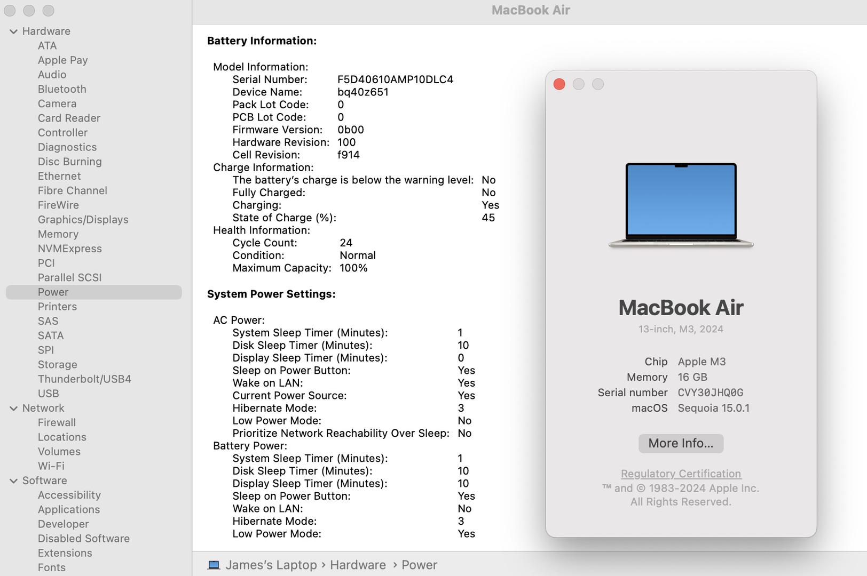Select Developer under Software
The width and height of the screenshot is (867, 576).
click(63, 524)
